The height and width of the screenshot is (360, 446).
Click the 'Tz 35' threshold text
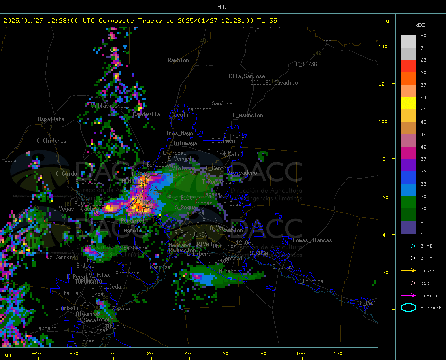pos(267,21)
